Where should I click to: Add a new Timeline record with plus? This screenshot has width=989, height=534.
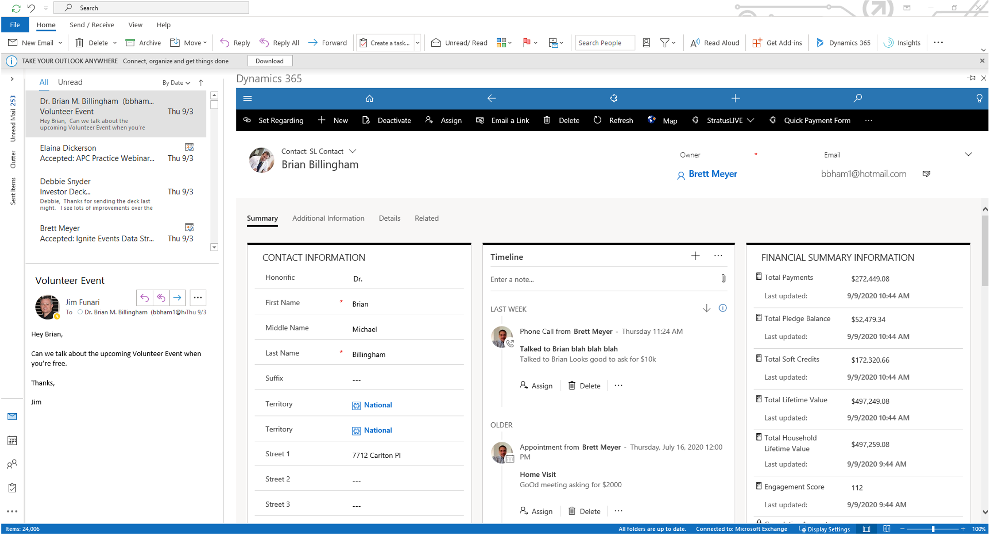click(x=695, y=256)
